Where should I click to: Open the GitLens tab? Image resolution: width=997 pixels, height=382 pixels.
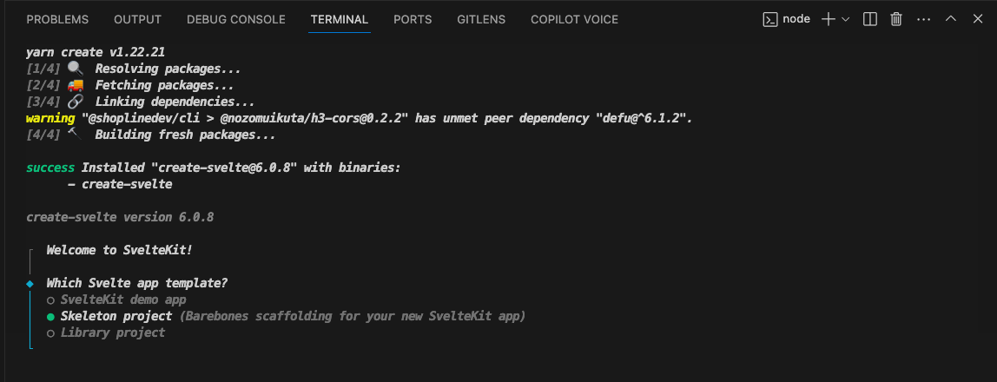click(x=481, y=20)
